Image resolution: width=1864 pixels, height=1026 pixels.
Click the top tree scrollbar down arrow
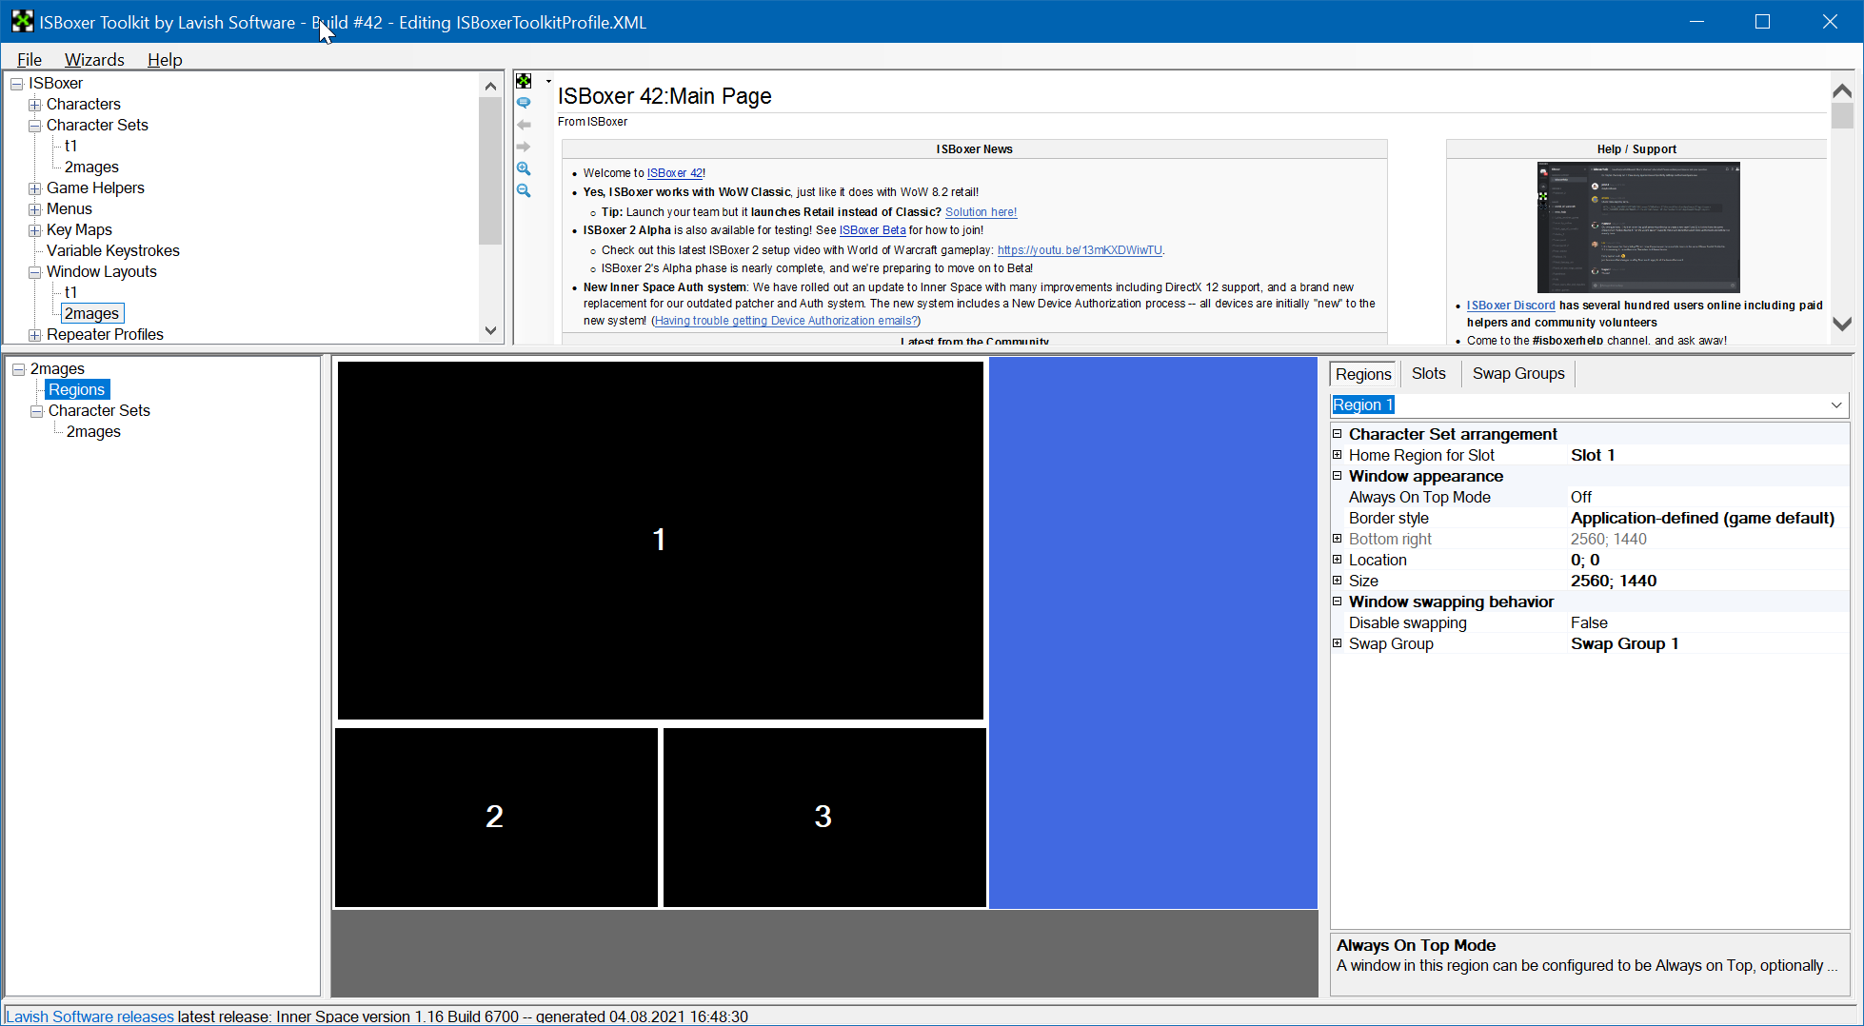(490, 330)
